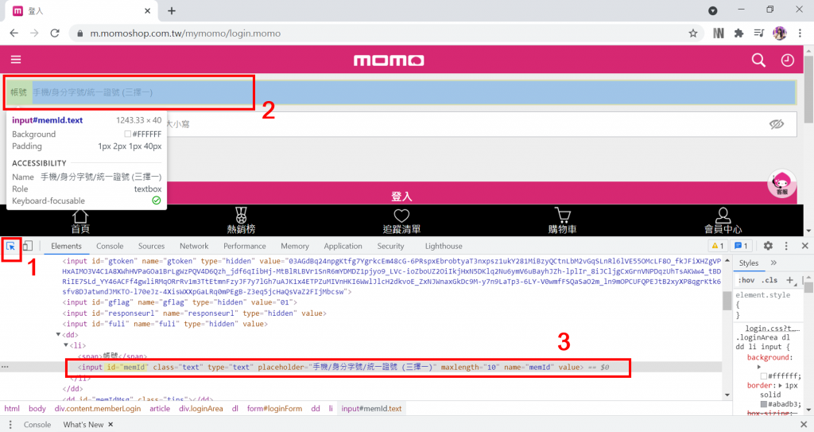Open DevTools settings gear

click(x=769, y=246)
